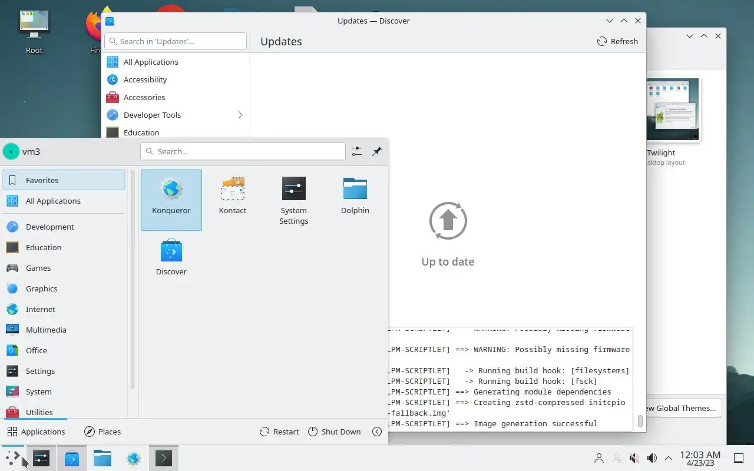Select Developer Tools in Discover sidebar

tap(176, 115)
